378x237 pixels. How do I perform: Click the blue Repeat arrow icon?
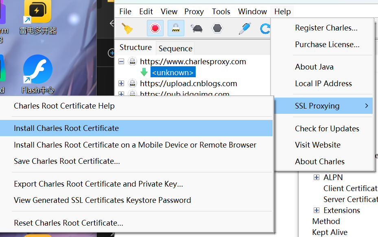[265, 29]
